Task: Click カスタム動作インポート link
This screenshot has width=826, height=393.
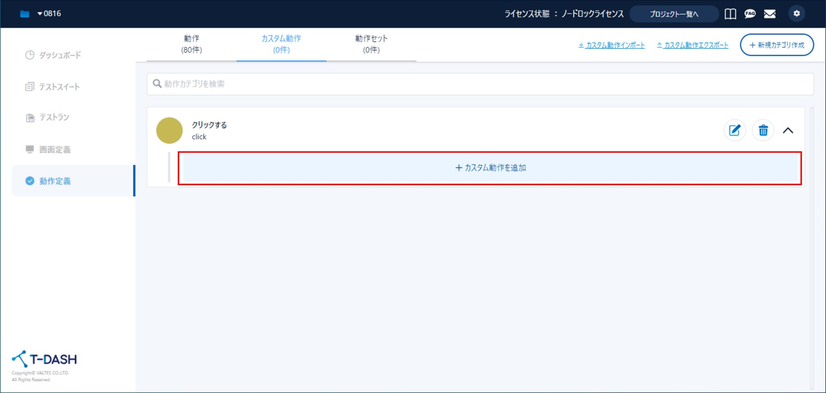Action: (x=612, y=45)
